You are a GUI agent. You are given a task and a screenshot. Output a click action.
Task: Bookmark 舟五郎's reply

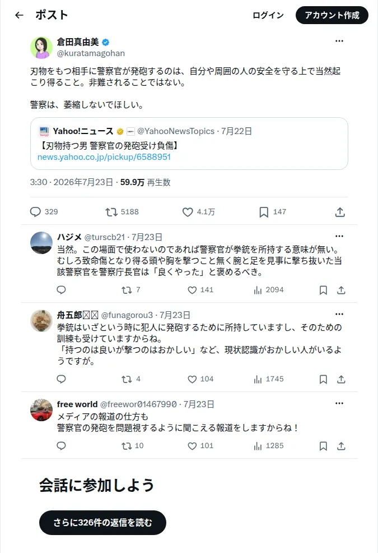click(323, 379)
